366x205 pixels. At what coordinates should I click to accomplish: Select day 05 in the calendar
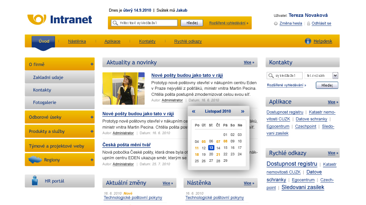coord(204,142)
